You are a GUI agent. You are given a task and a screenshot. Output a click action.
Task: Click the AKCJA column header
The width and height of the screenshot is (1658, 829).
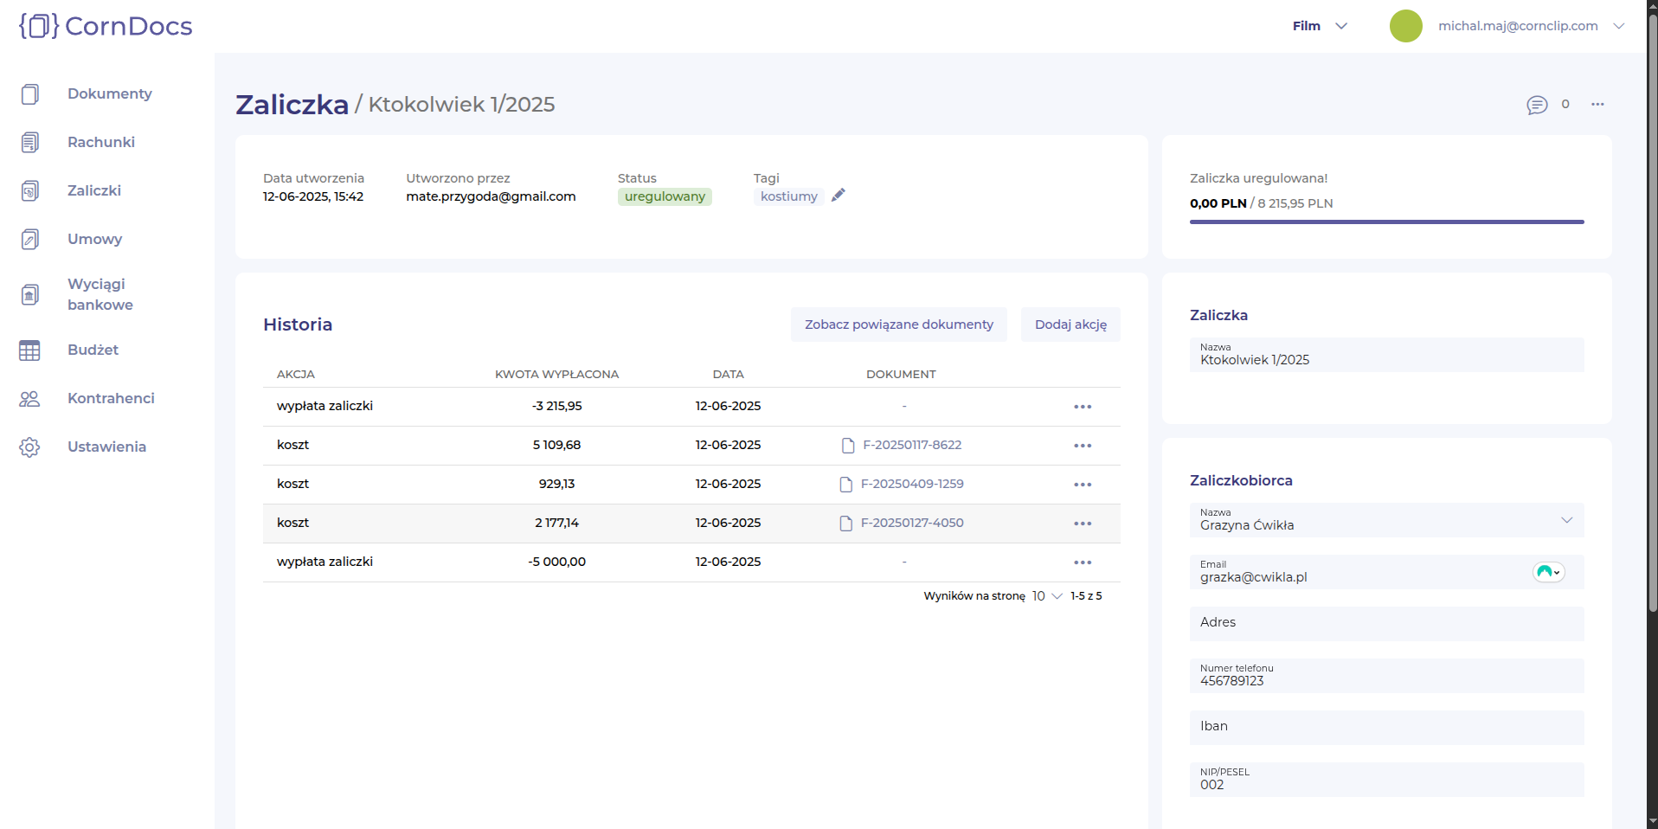(296, 375)
